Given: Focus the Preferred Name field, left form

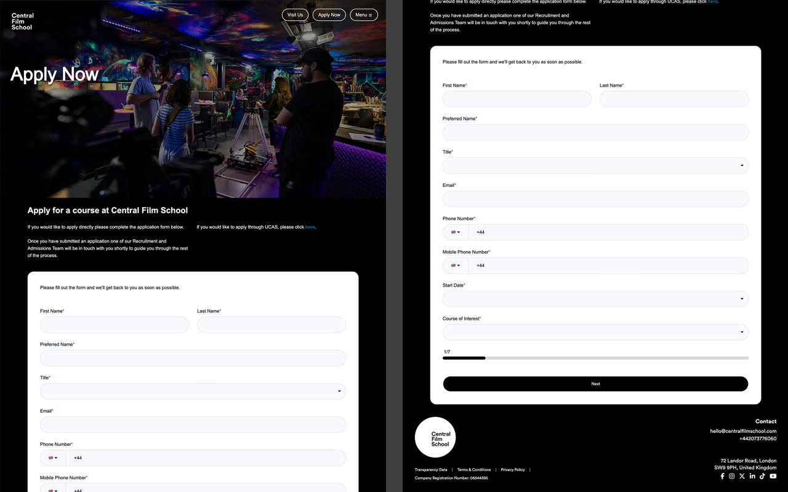Looking at the screenshot, I should point(193,358).
